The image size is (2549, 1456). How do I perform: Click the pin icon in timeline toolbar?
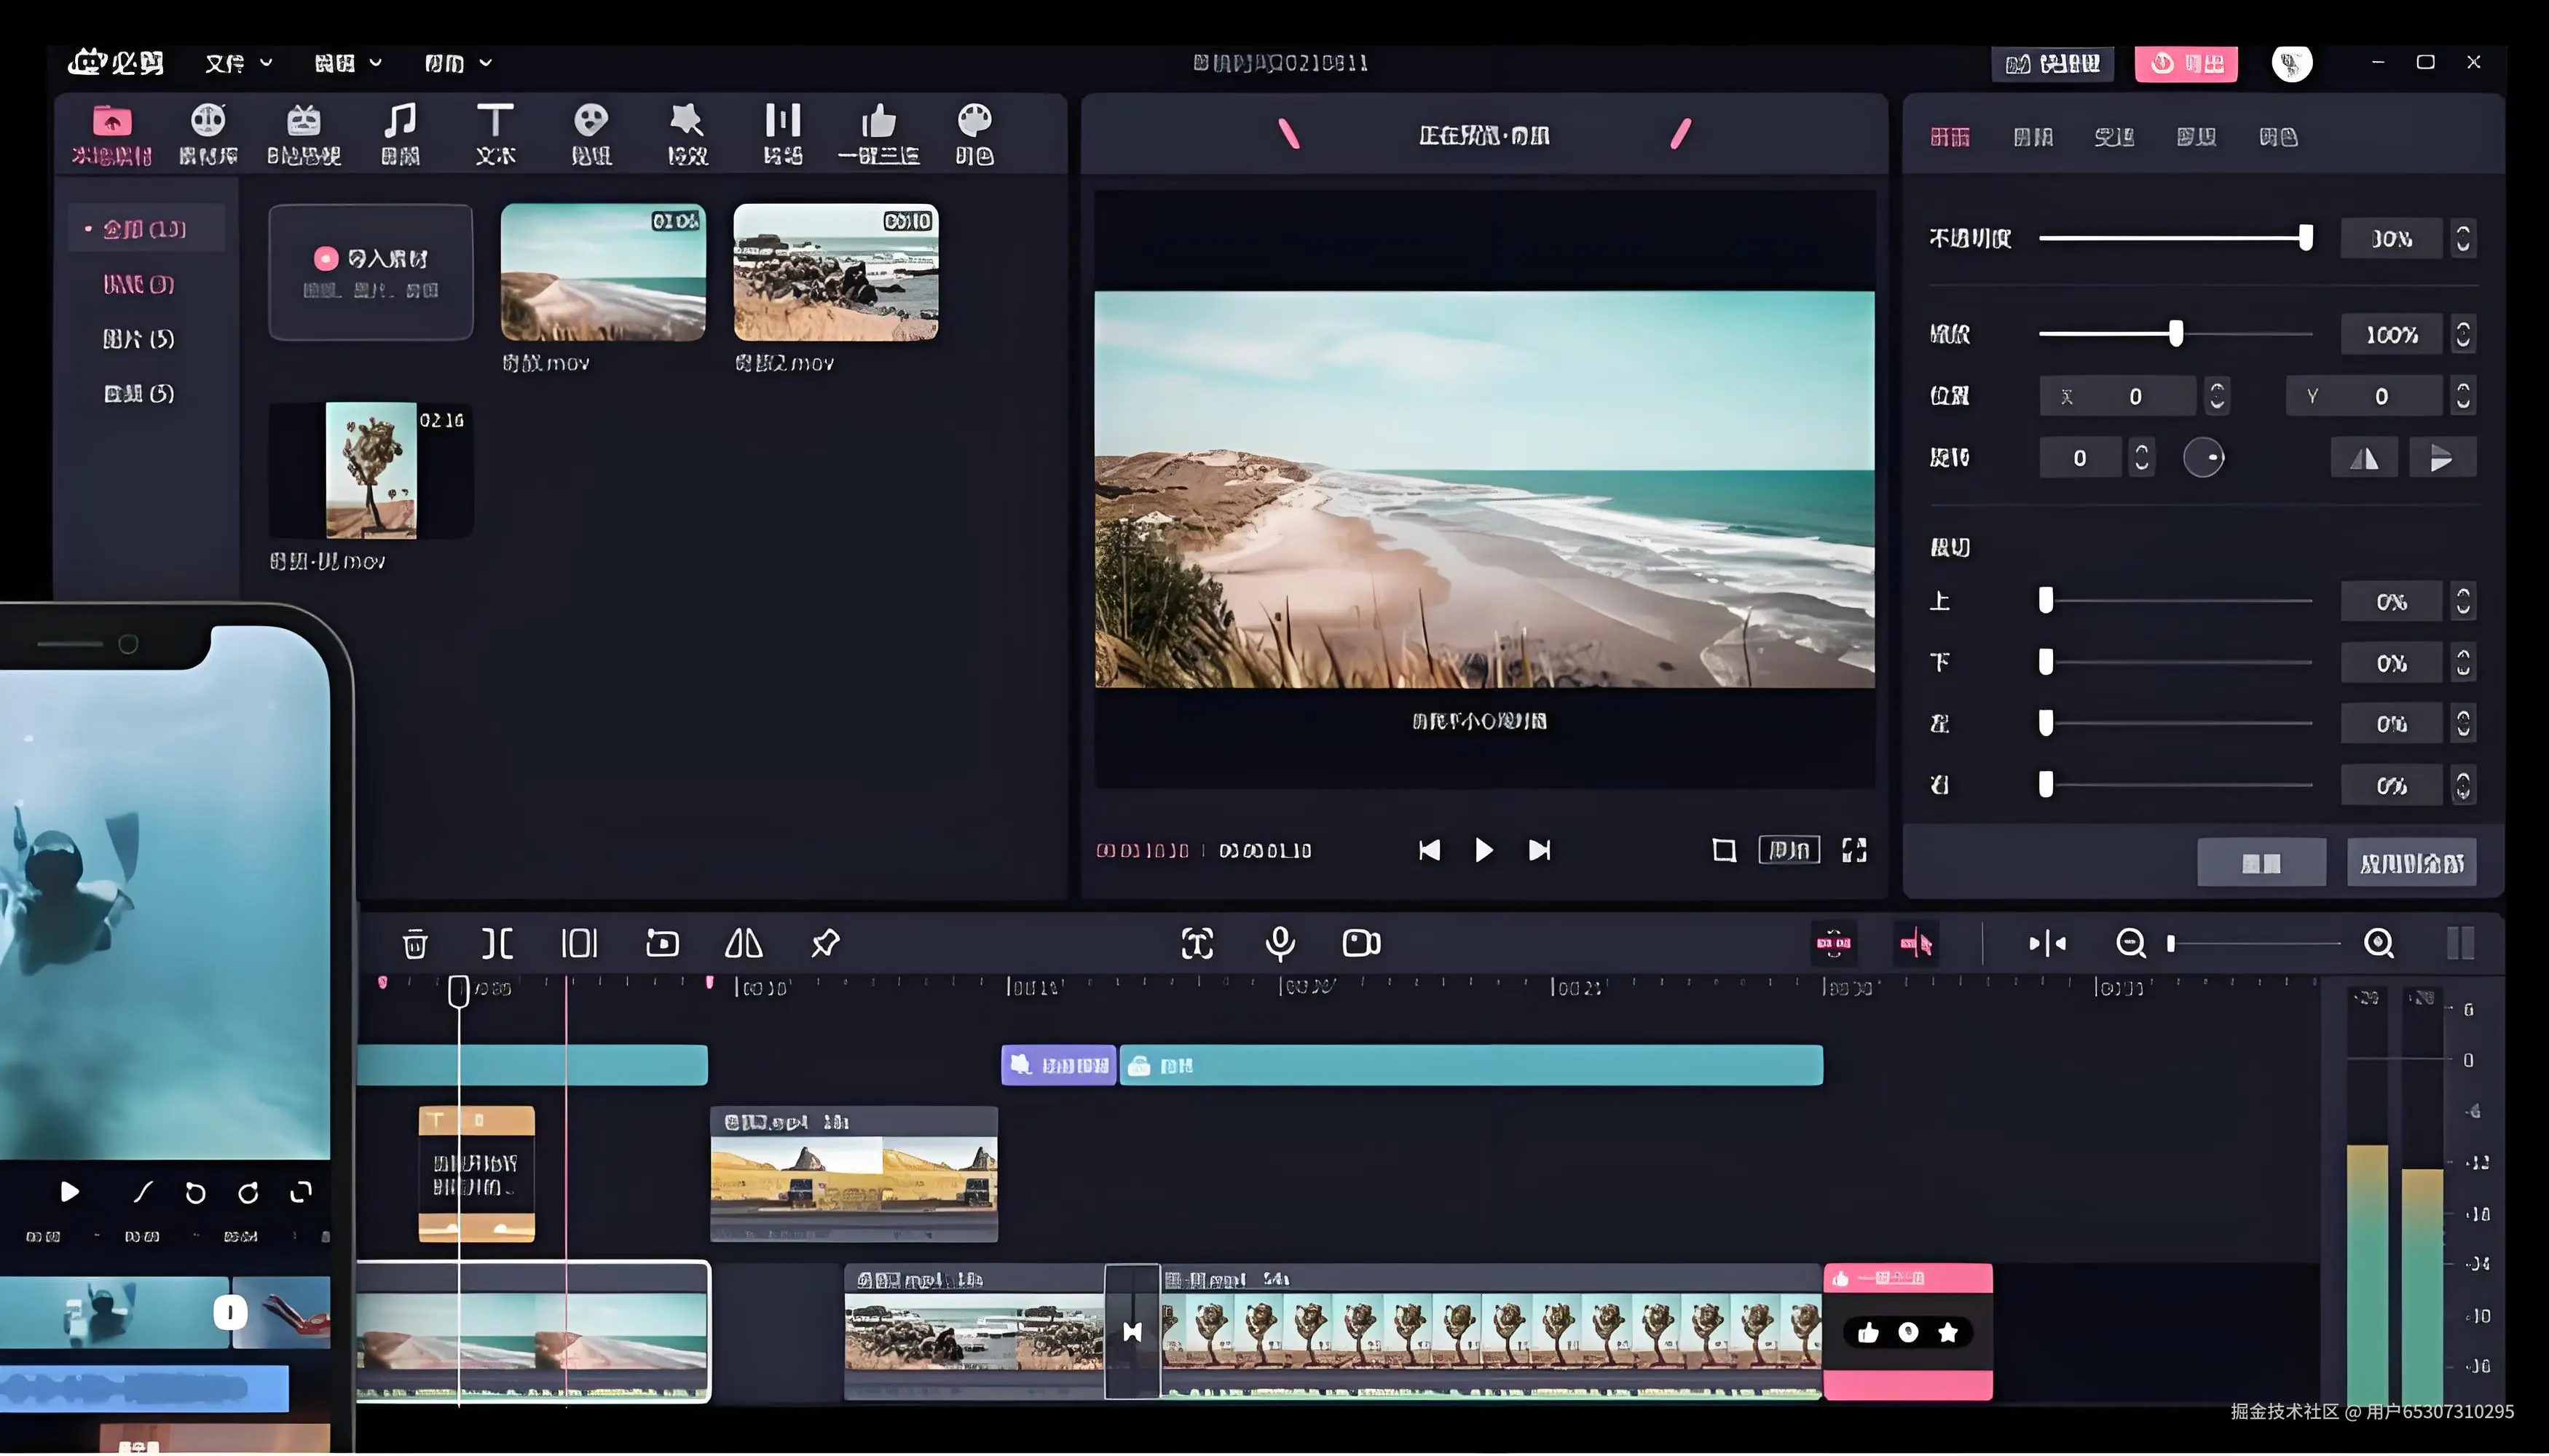(x=825, y=943)
